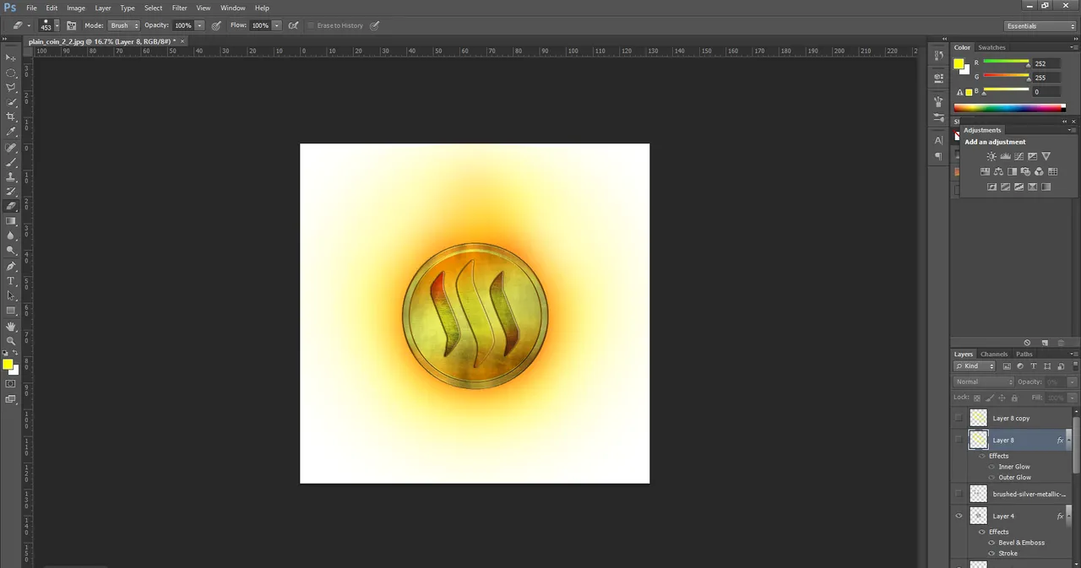This screenshot has height=568, width=1081.
Task: Open the Layer menu
Action: (103, 8)
